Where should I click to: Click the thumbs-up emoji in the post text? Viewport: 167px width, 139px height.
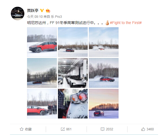tap(107, 23)
